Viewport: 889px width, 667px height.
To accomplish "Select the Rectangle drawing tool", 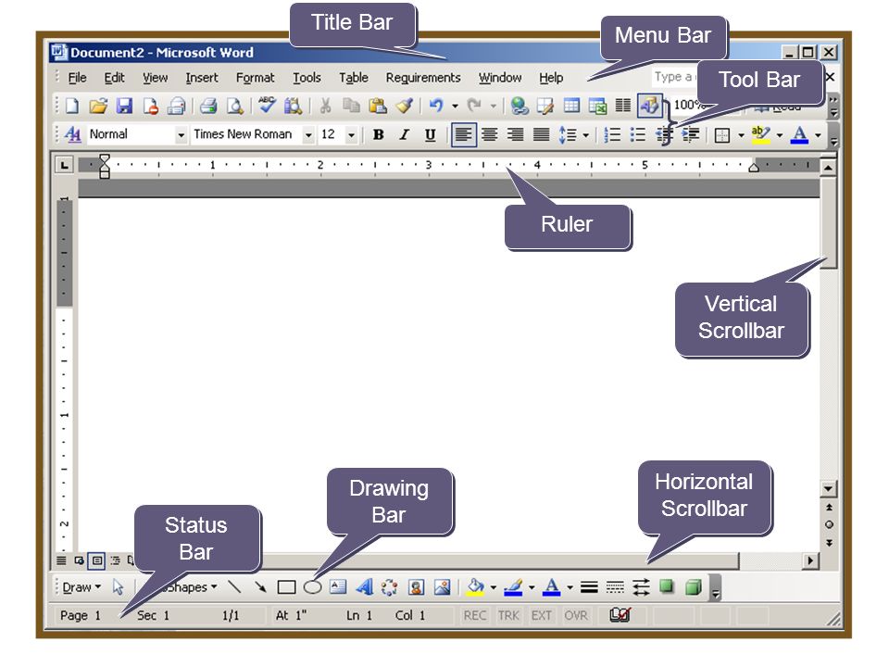I will click(x=286, y=587).
